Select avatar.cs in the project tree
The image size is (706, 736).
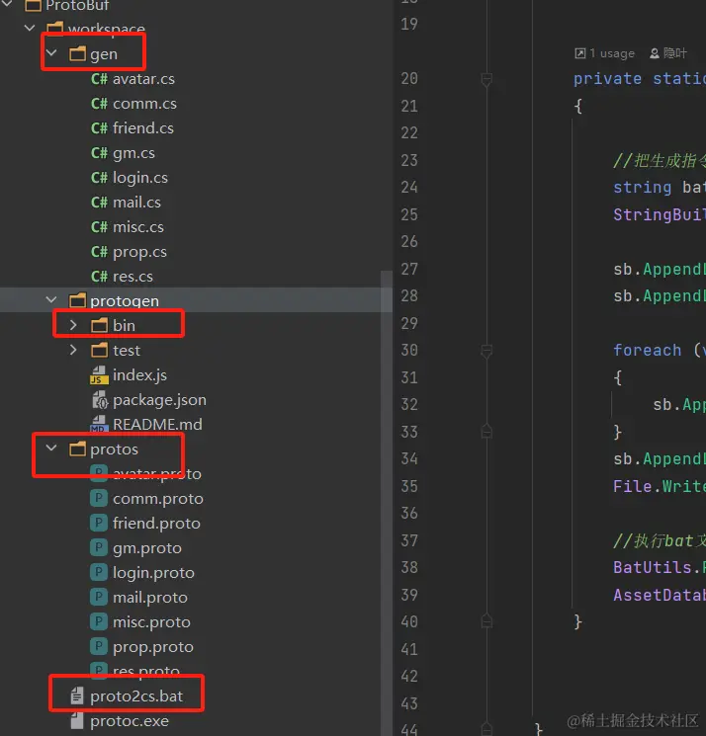tap(143, 79)
